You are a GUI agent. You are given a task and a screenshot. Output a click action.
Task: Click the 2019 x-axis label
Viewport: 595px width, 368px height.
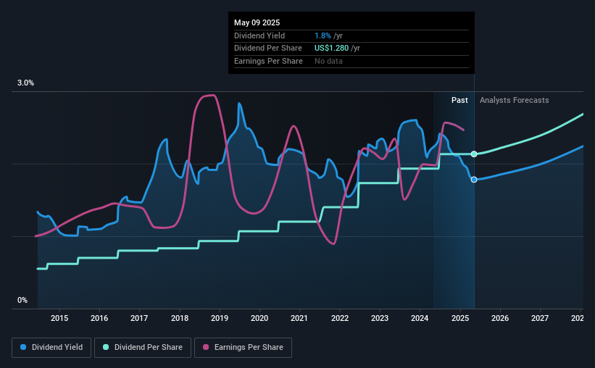220,318
